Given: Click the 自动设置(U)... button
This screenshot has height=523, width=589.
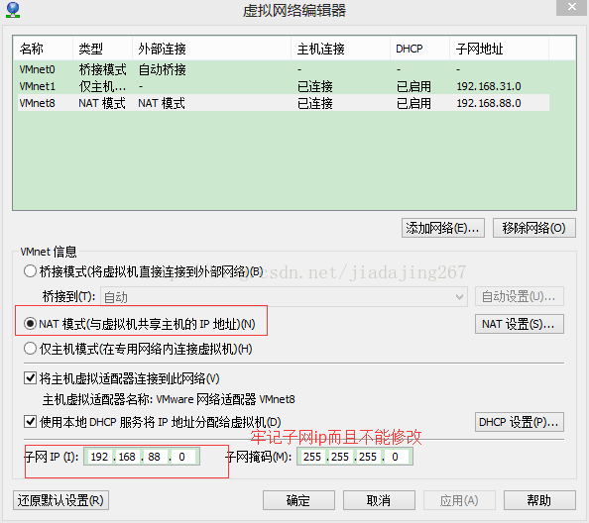Looking at the screenshot, I should point(520,297).
